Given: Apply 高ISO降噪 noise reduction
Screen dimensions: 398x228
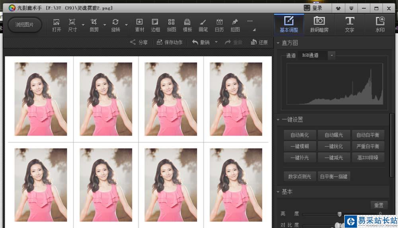Looking at the screenshot, I should (368, 158).
